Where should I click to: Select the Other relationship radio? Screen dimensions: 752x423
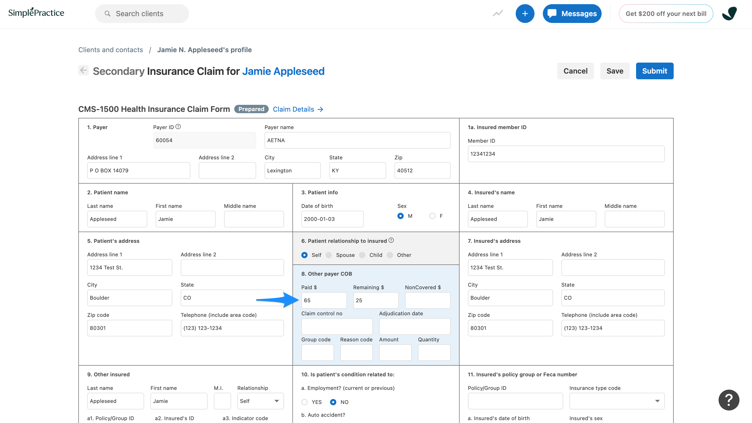coord(390,255)
